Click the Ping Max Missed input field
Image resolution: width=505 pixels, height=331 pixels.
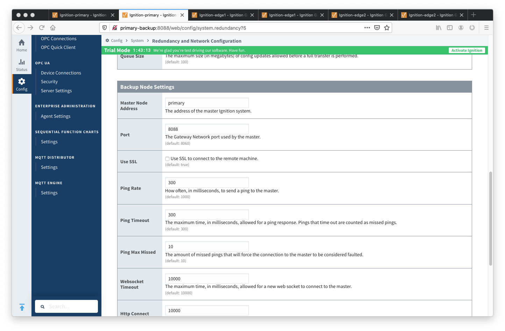pyautogui.click(x=207, y=246)
